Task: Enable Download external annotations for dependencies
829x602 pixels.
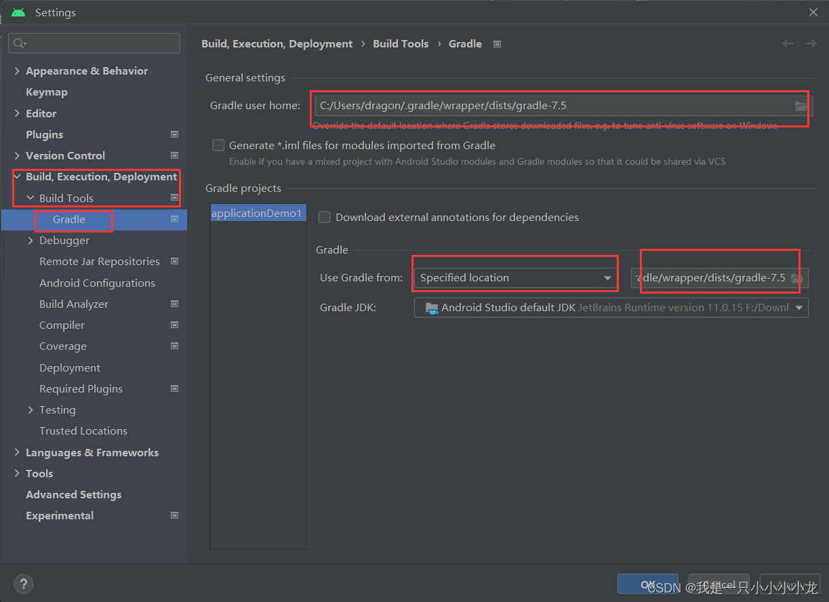Action: coord(324,217)
